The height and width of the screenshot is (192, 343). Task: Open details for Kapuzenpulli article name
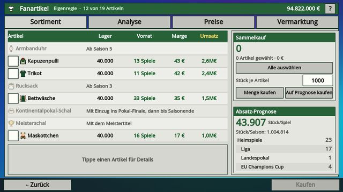43,61
